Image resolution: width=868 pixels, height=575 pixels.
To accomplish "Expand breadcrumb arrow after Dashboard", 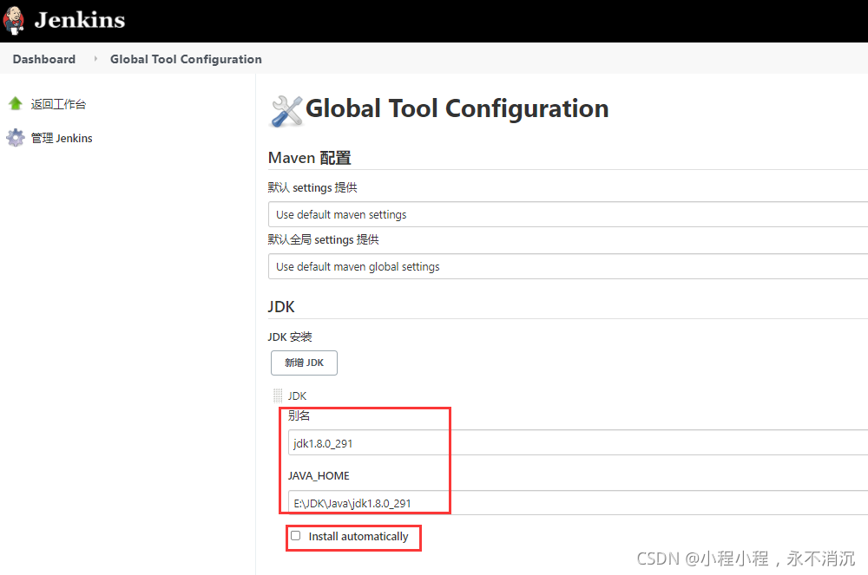I will tap(95, 59).
